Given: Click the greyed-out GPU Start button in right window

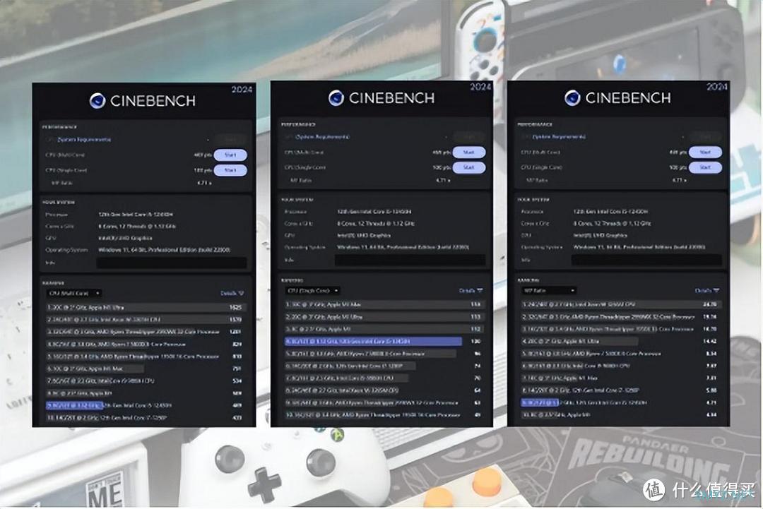Looking at the screenshot, I should point(705,137).
